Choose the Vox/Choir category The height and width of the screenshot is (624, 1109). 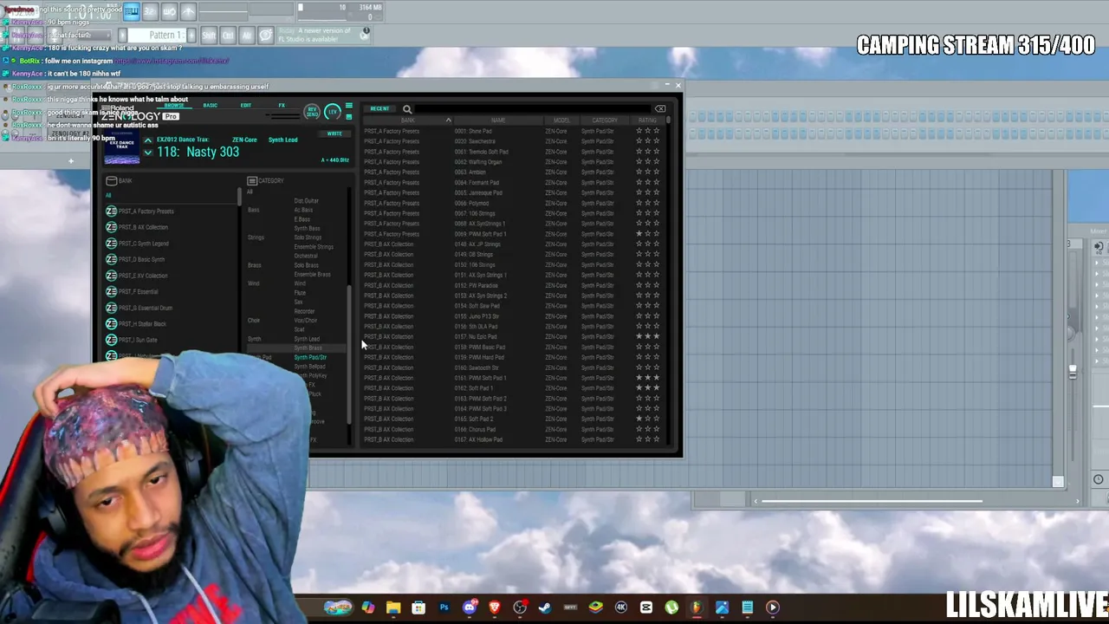305,321
